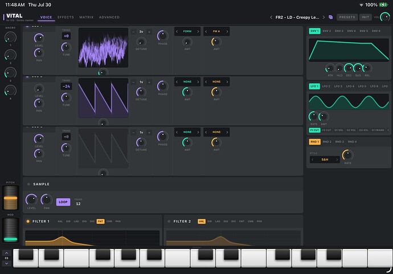Select the F2 CUT LFO destination
Image resolution: width=393 pixels, height=274 pixels.
(x=326, y=130)
